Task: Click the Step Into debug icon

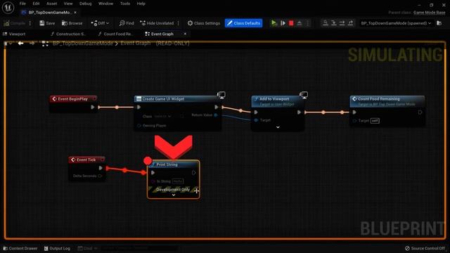Action: [x=333, y=23]
